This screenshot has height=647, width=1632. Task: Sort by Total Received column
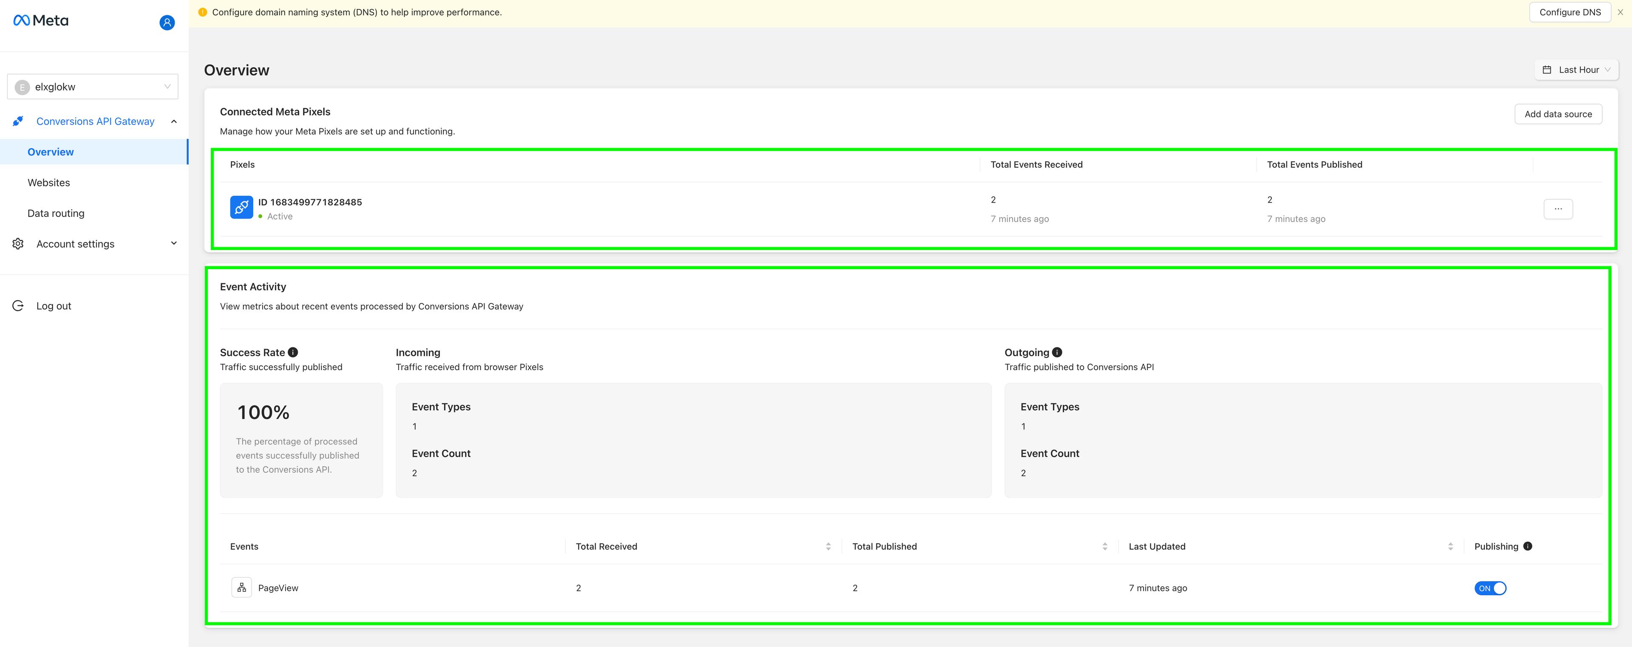[828, 546]
